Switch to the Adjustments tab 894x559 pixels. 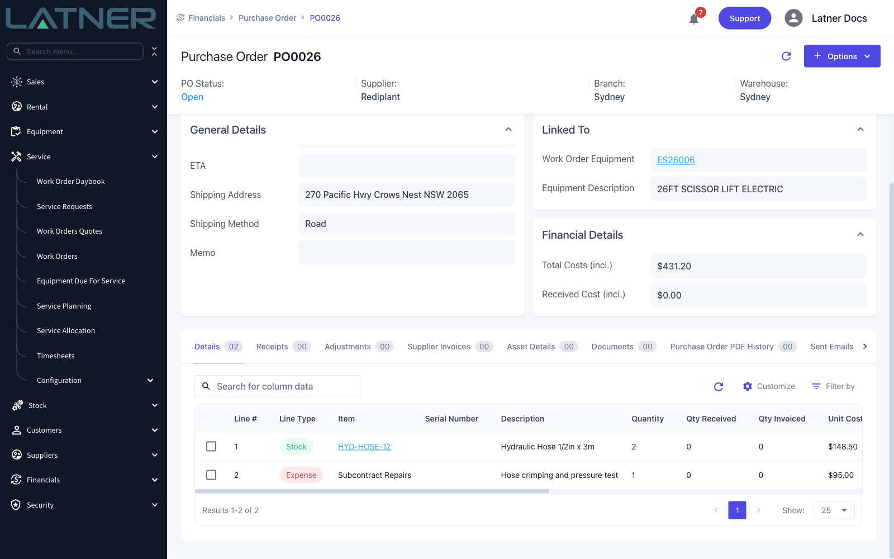tap(359, 347)
